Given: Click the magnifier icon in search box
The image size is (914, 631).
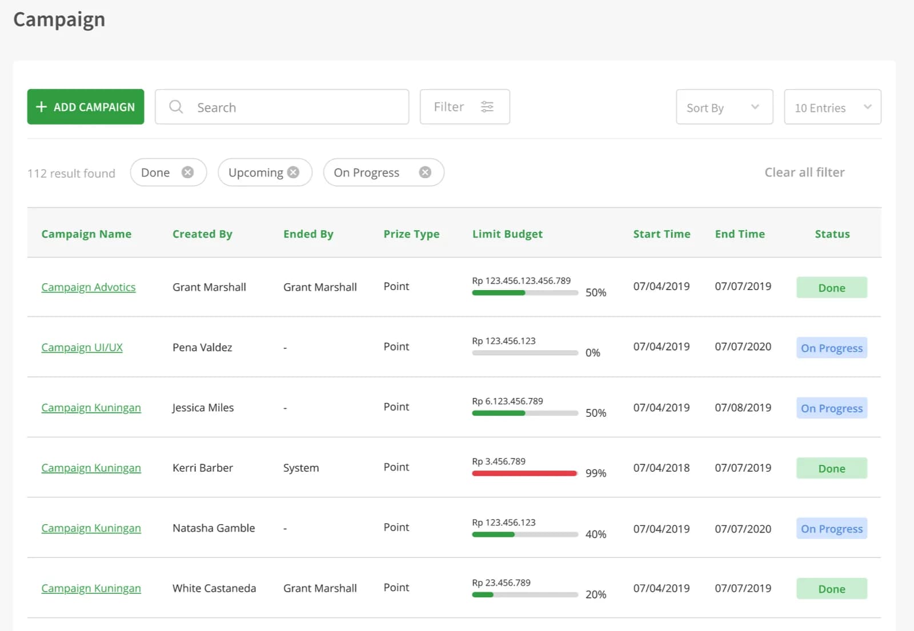Looking at the screenshot, I should (176, 107).
